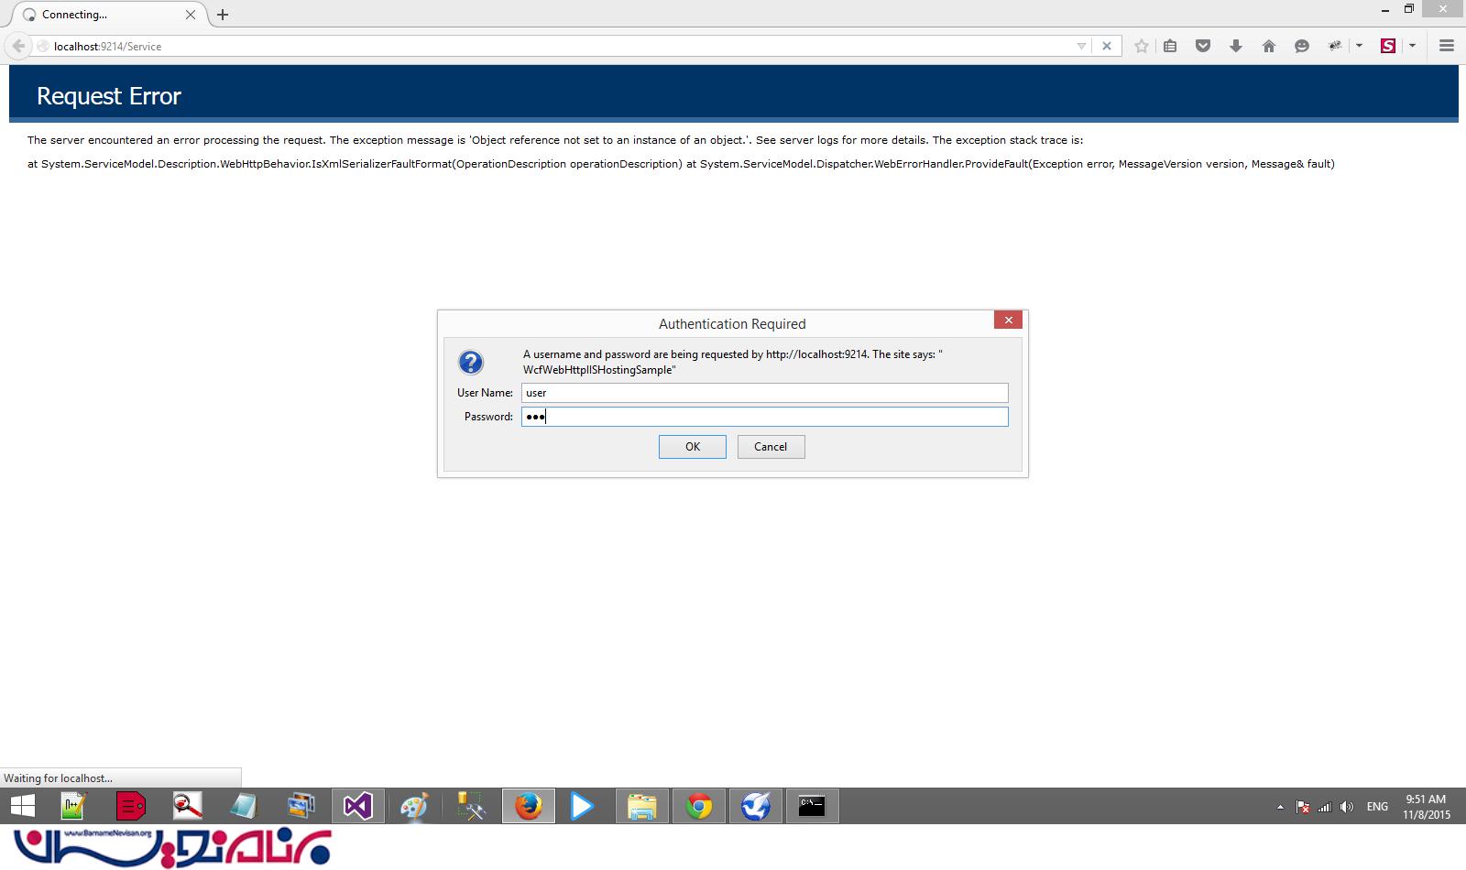Open the Firefox downloads panel

(x=1235, y=45)
